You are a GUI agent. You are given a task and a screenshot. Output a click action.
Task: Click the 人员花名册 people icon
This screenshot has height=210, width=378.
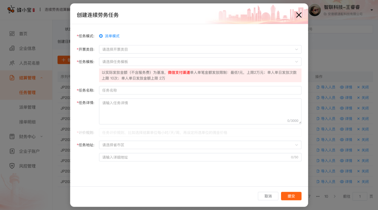click(12, 63)
